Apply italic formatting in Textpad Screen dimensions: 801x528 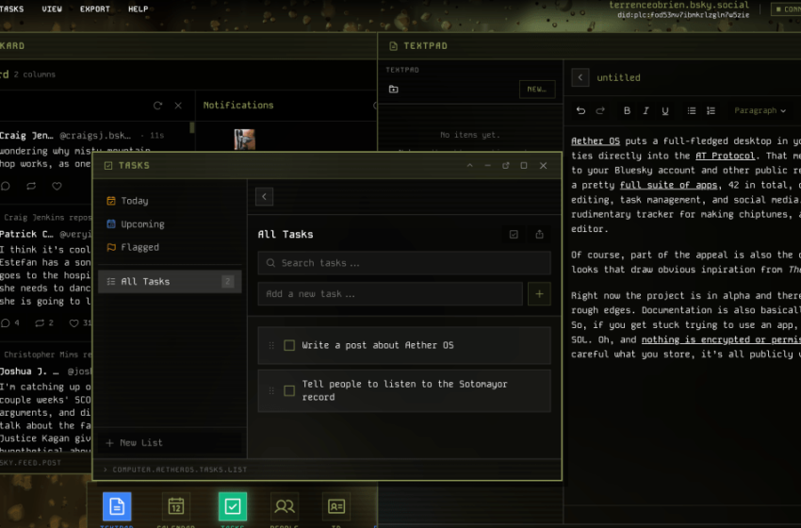(x=646, y=111)
